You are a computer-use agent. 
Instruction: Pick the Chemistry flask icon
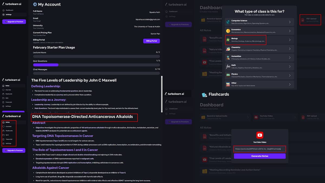tap(228, 49)
